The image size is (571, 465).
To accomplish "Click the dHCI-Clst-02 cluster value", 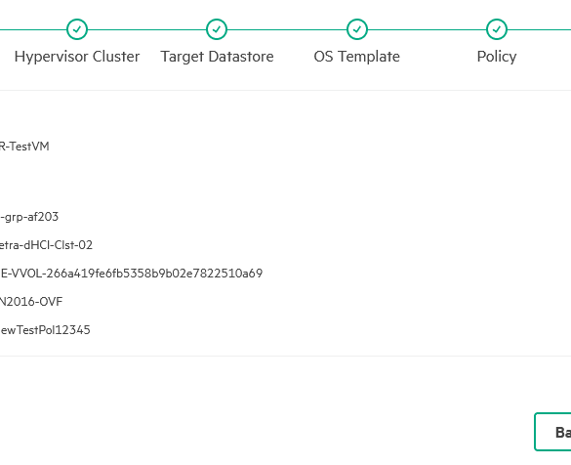I will pos(46,245).
